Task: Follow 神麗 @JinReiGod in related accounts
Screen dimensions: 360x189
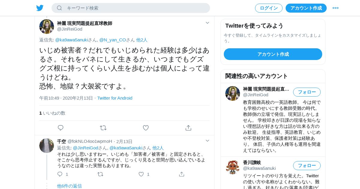Action: [307, 92]
